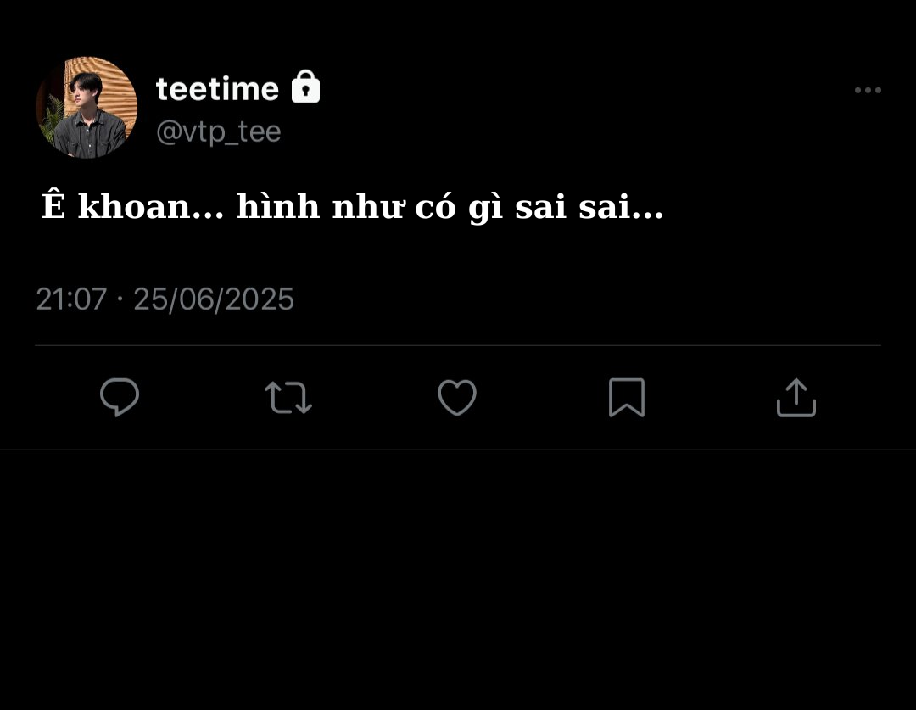Click the retweet icon
916x710 pixels.
(x=288, y=397)
